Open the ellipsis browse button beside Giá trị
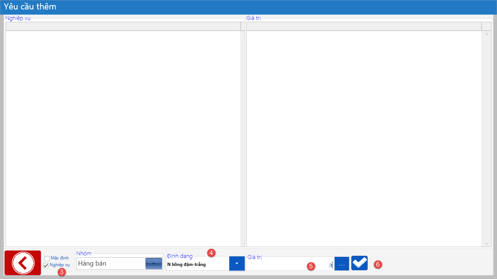This screenshot has width=497, height=279. [x=342, y=264]
